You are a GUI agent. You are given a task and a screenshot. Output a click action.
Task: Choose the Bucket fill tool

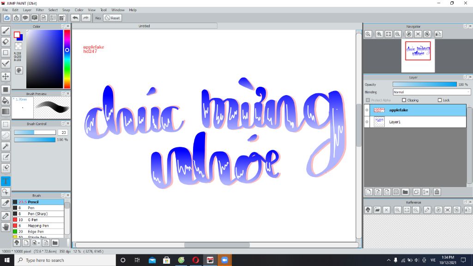click(x=6, y=100)
